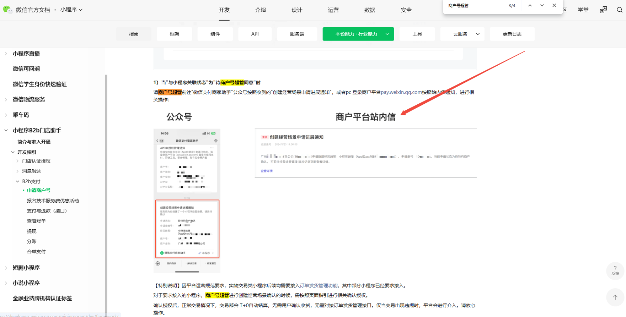The height and width of the screenshot is (317, 626).
Task: Open the multi-device icon beside 学堂
Action: 603,10
